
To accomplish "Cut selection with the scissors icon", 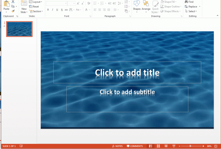I will (x=13, y=2).
